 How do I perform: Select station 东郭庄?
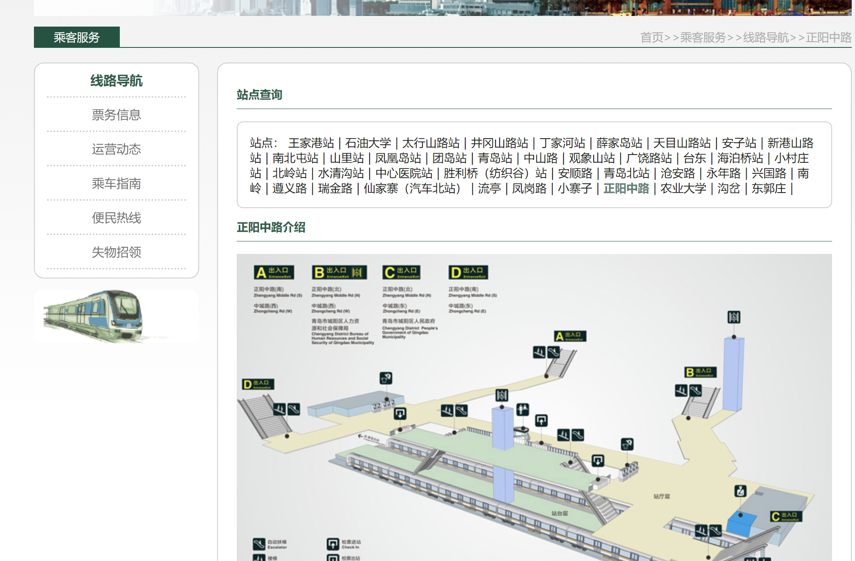769,188
